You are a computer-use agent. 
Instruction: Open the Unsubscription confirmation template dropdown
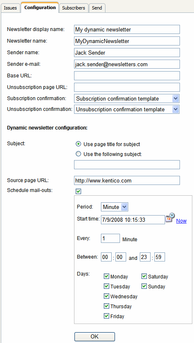[127, 109]
